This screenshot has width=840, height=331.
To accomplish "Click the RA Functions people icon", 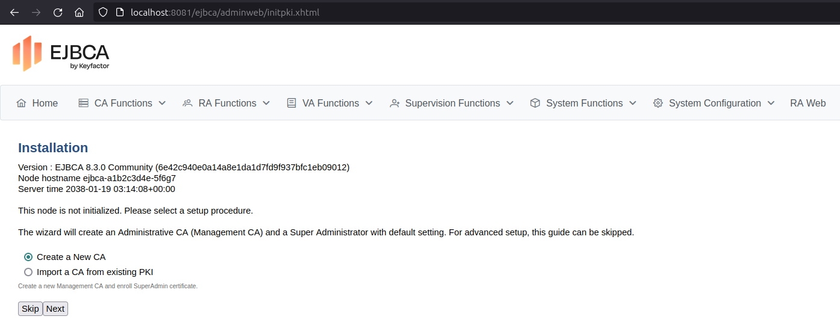I will 187,104.
